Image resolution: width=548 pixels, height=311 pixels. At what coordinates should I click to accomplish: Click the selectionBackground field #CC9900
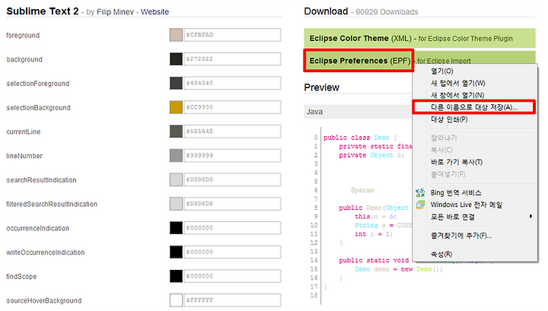[232, 107]
